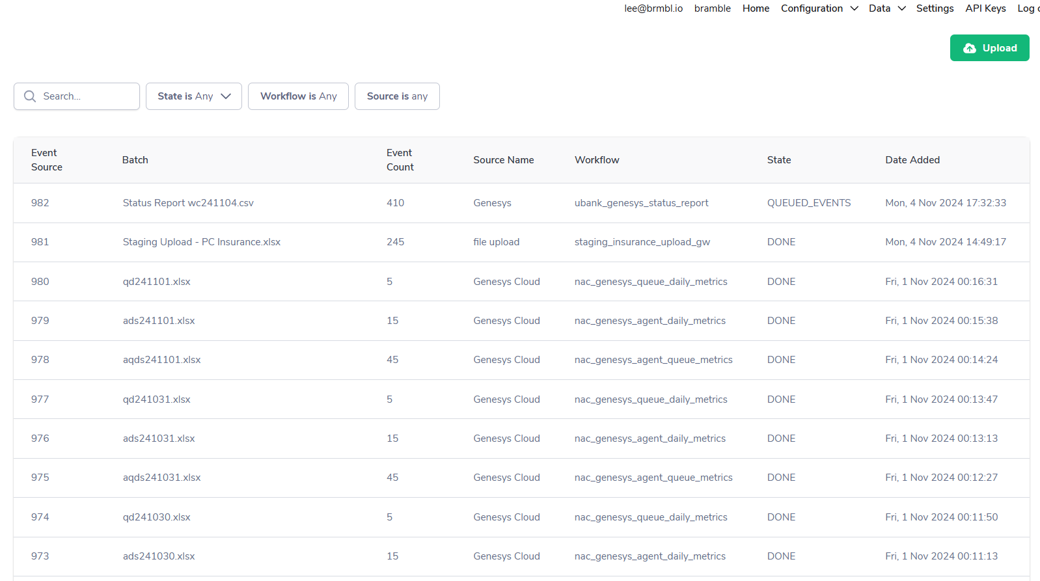Click workflow ubank_genesys_status_report
Viewport: 1040px width, 581px height.
tap(641, 203)
